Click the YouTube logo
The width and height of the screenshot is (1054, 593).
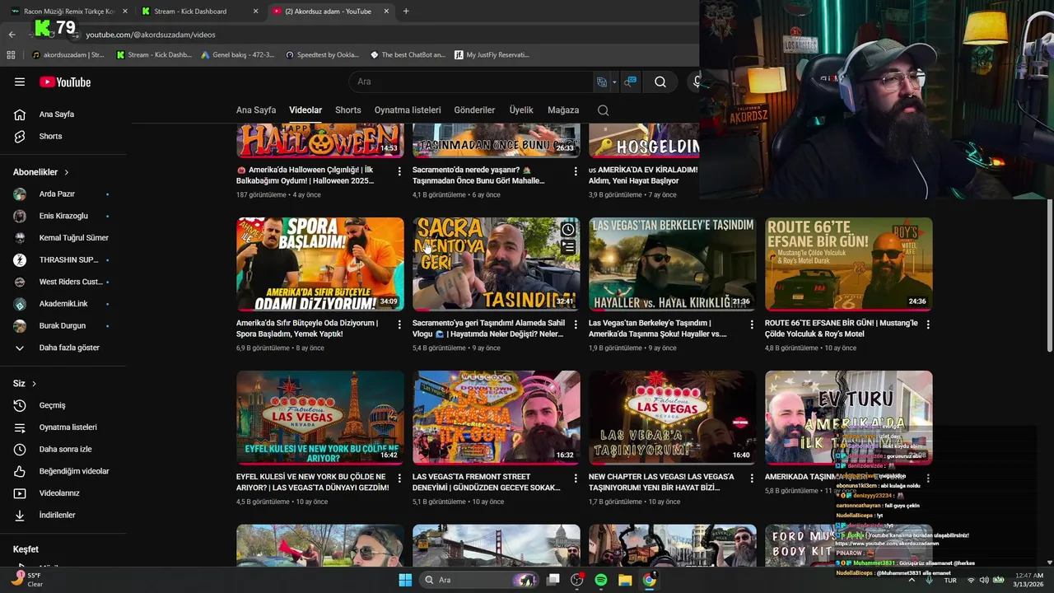(x=65, y=82)
